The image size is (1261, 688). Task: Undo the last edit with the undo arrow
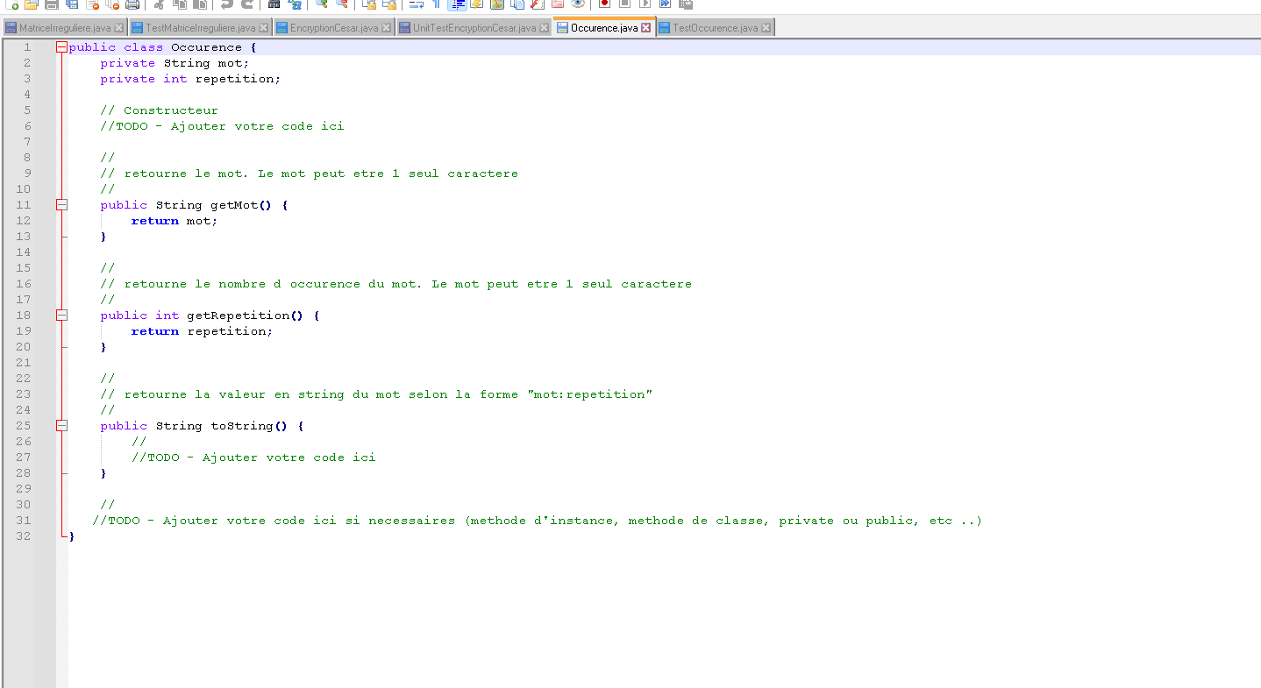226,5
